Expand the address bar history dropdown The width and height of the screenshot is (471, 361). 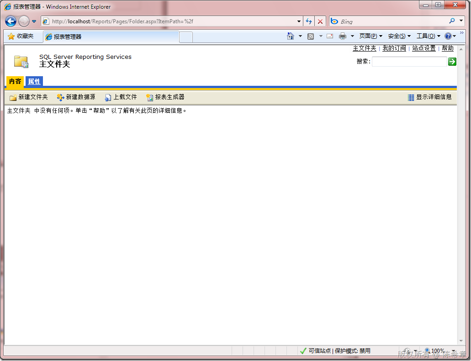click(299, 21)
